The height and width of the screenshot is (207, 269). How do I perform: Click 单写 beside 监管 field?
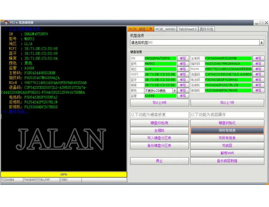point(183,96)
